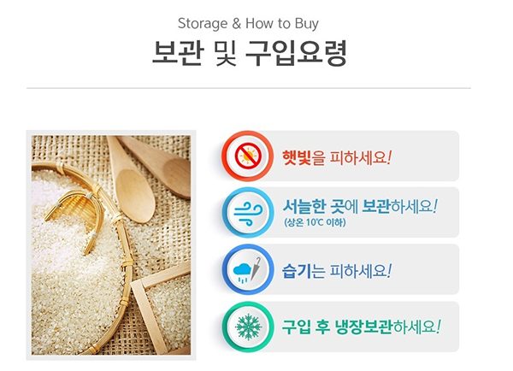Select the '서늘한 곳에 보관하세요!' text
The width and height of the screenshot is (513, 371).
(360, 206)
